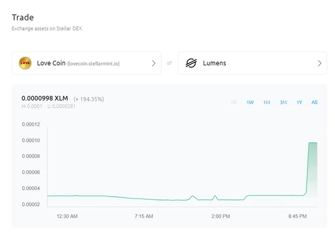This screenshot has height=239, width=335.
Task: Open the Love Coin asset dropdown
Action: point(87,63)
